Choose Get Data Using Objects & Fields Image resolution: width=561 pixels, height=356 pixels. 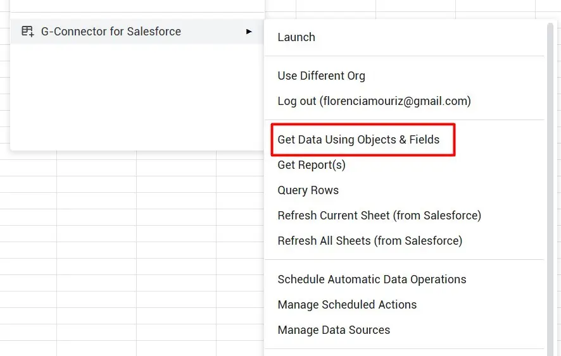pos(358,140)
